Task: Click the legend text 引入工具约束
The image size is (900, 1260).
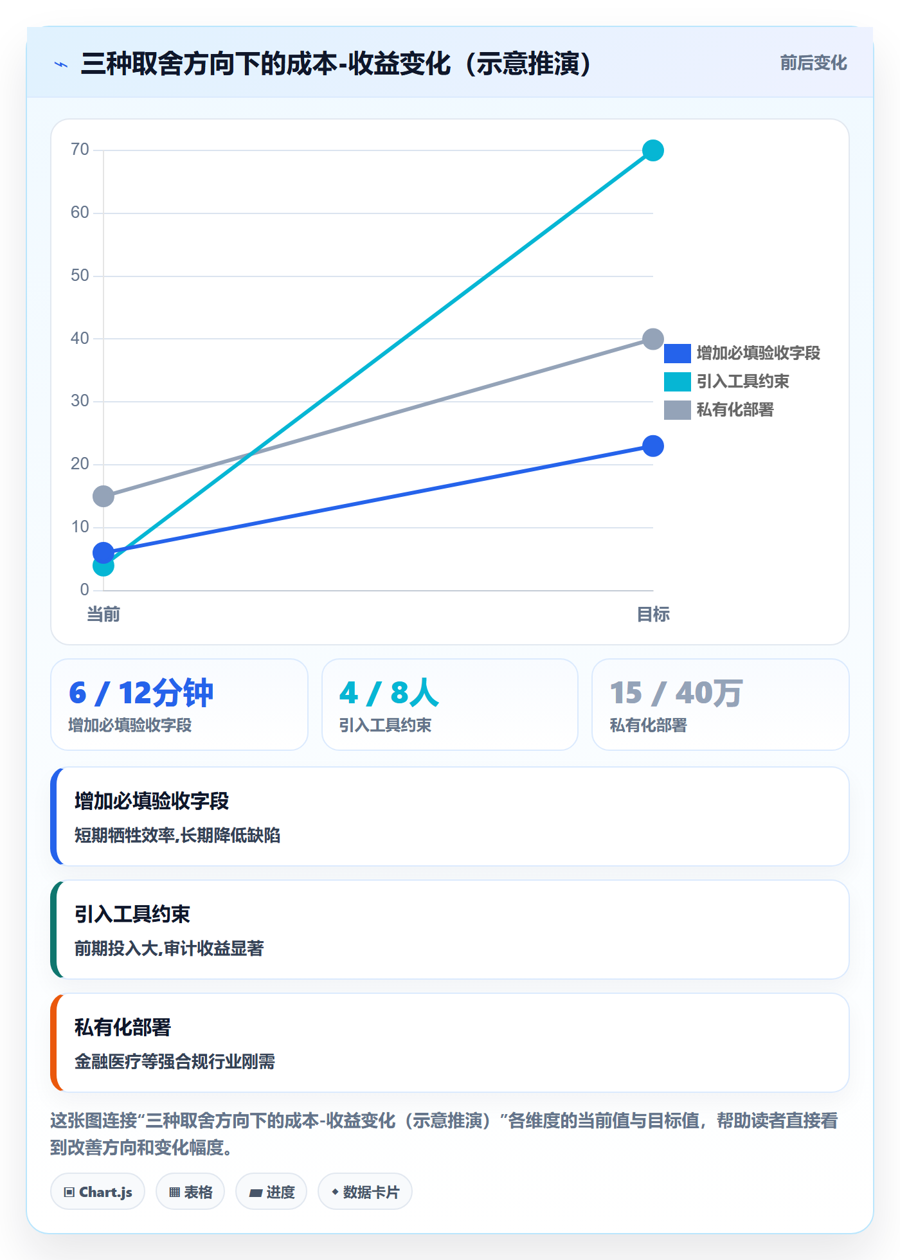Action: [742, 382]
